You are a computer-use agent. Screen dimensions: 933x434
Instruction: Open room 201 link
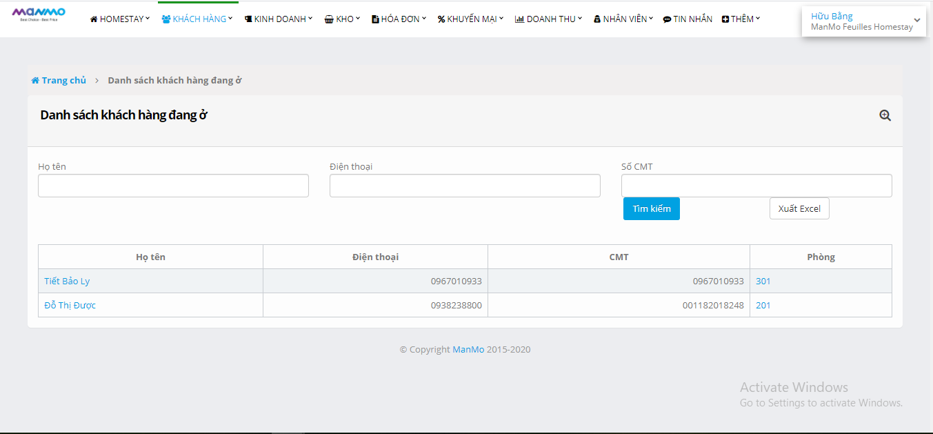pos(763,306)
